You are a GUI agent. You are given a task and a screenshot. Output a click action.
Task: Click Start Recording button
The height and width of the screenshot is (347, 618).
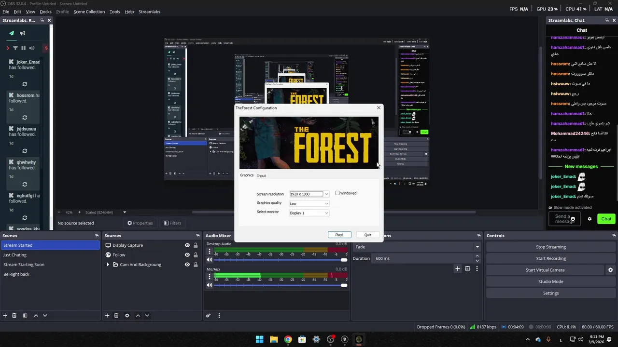click(550, 258)
